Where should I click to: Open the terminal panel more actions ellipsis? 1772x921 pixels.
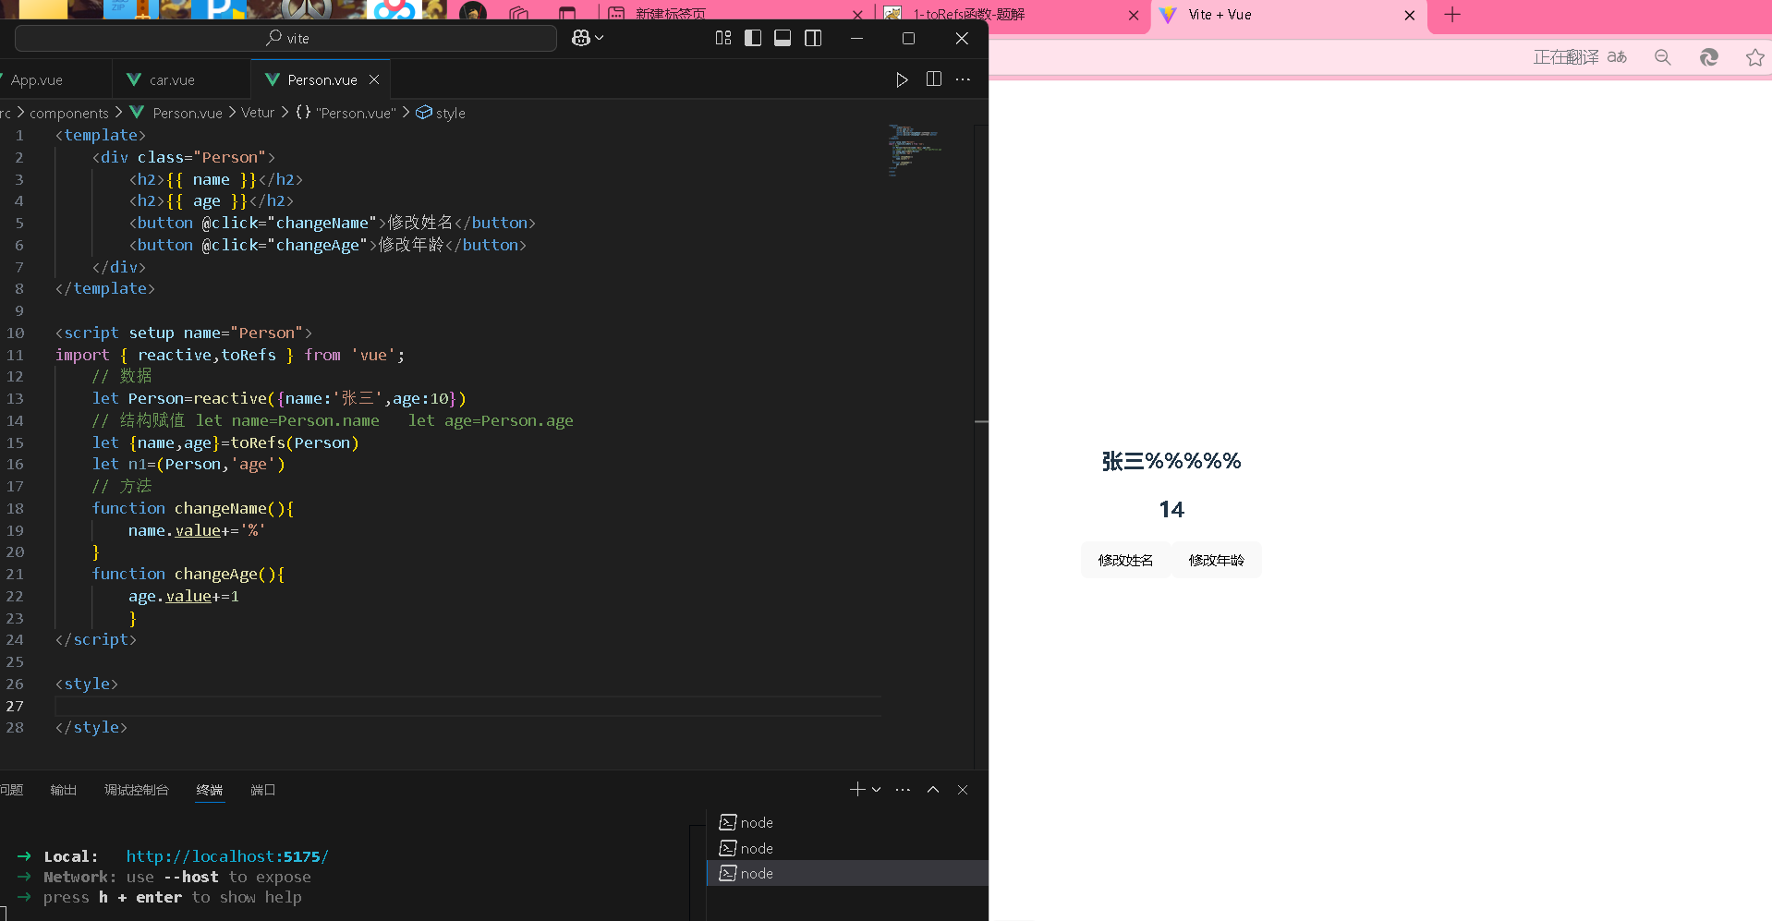point(903,789)
